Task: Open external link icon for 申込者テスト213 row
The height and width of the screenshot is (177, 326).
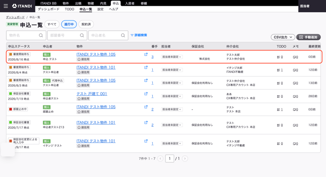Action: pyautogui.click(x=146, y=123)
